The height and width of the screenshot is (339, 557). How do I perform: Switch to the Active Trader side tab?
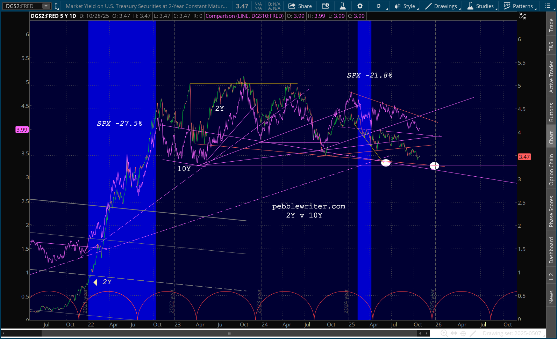pyautogui.click(x=551, y=77)
